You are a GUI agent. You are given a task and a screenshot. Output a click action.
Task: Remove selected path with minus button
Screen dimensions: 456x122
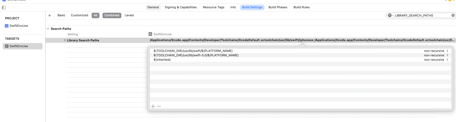click(159, 106)
